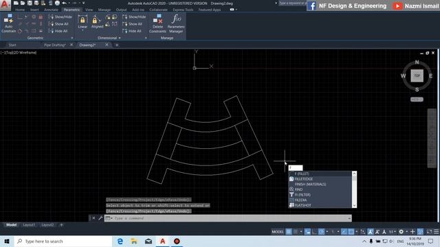The width and height of the screenshot is (440, 247).
Task: Open object snap settings dropdown in status bar
Action: point(357,232)
